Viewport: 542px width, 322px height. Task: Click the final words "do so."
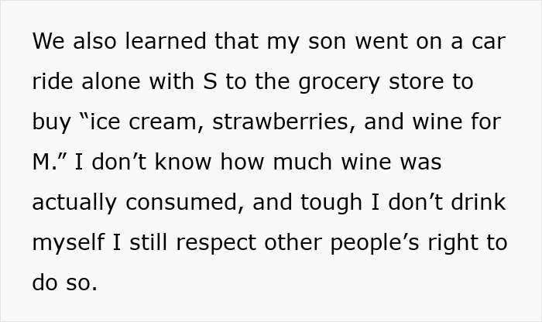tap(64, 283)
